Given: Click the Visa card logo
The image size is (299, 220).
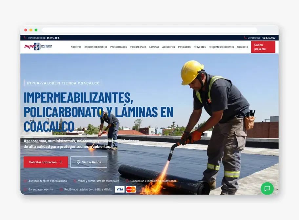Looking at the screenshot, I should click(120, 189).
